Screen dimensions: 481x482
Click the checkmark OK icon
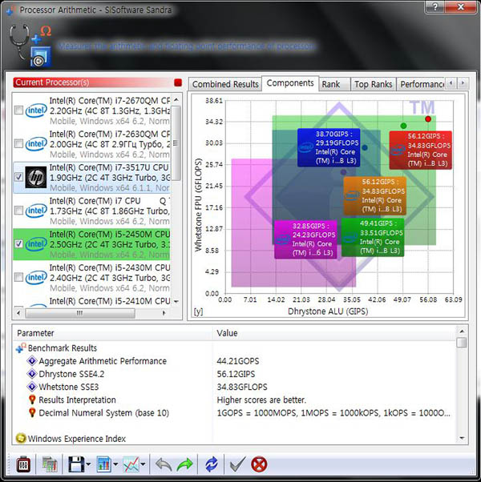(237, 464)
